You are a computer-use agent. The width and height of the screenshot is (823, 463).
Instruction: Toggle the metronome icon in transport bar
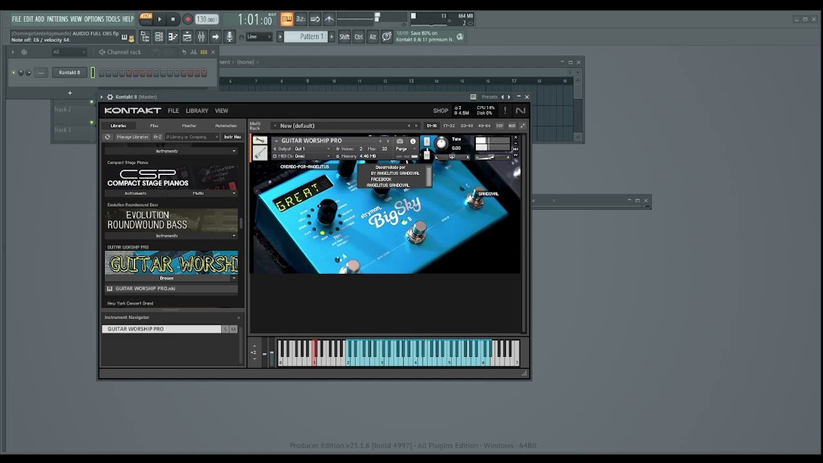click(329, 19)
